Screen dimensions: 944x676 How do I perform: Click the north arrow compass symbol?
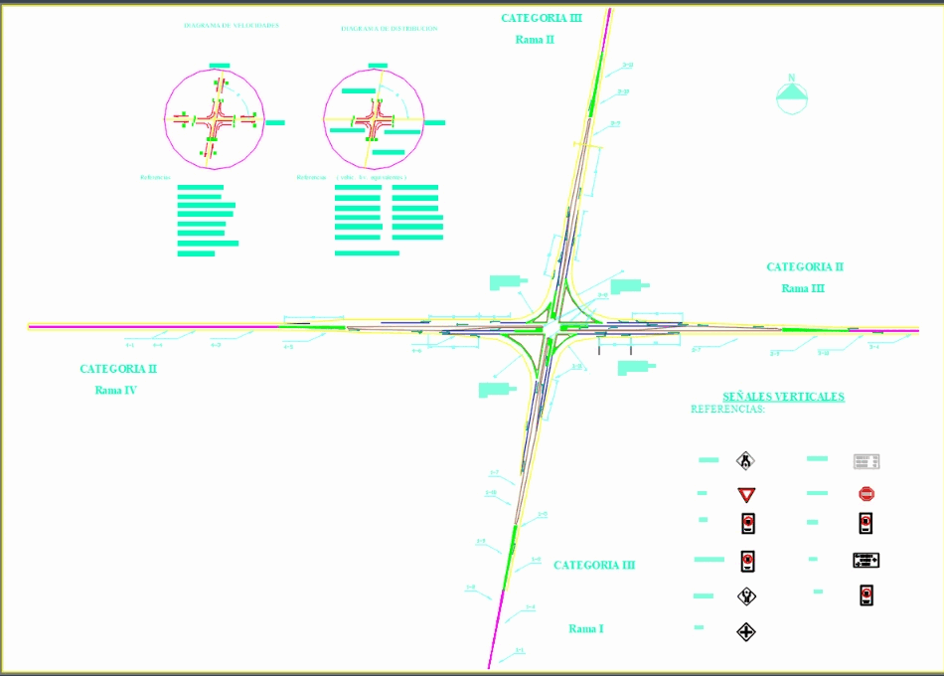pos(792,95)
